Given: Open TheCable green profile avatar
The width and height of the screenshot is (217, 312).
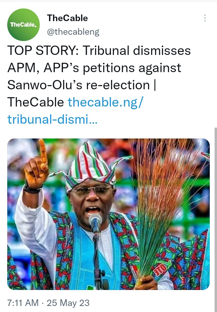Looking at the screenshot, I should click(24, 25).
